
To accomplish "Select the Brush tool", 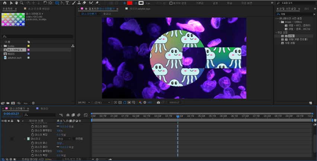I will [x=74, y=3].
